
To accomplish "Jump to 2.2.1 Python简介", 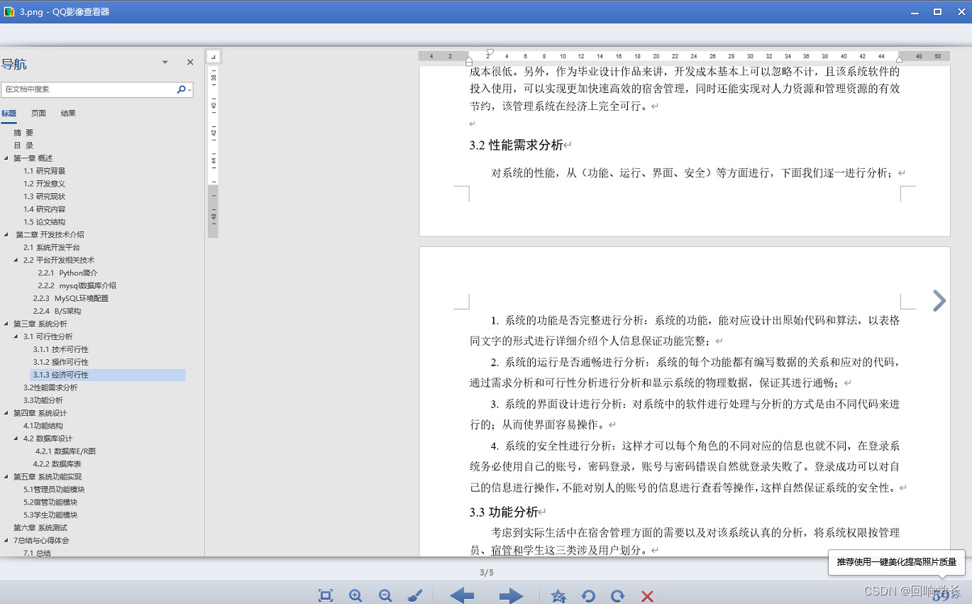I will point(68,273).
